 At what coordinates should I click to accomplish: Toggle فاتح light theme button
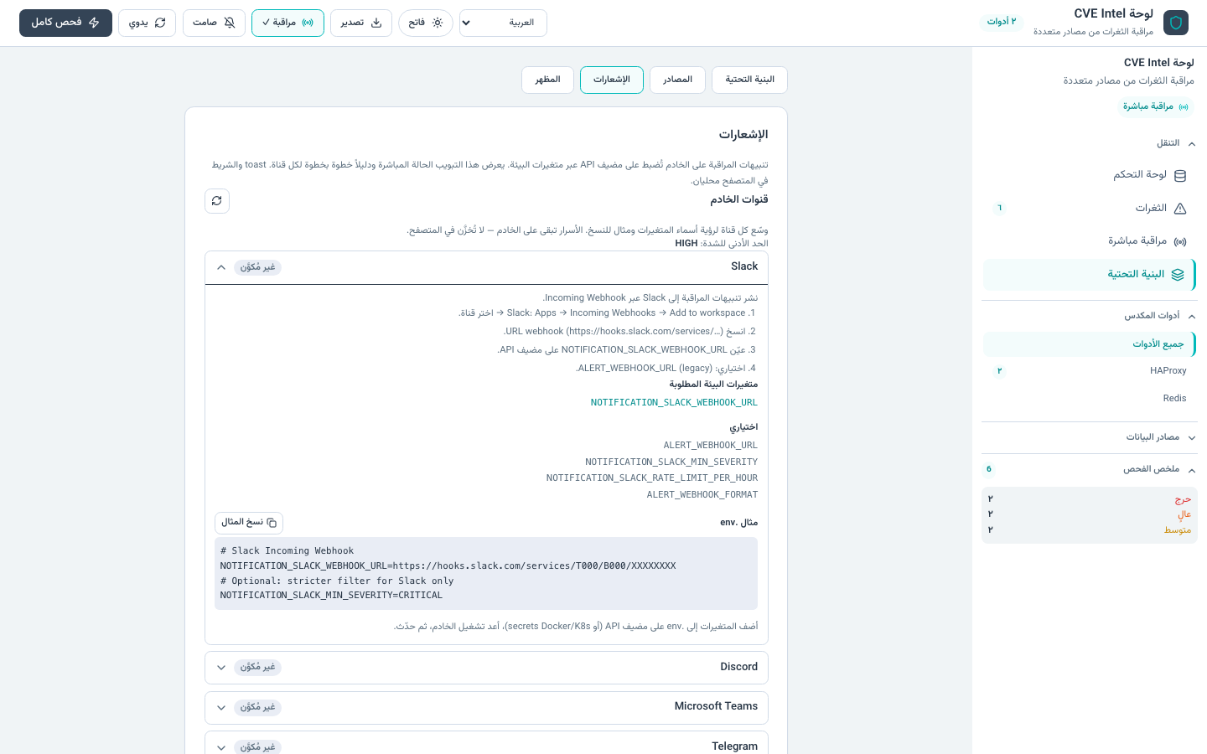click(425, 23)
